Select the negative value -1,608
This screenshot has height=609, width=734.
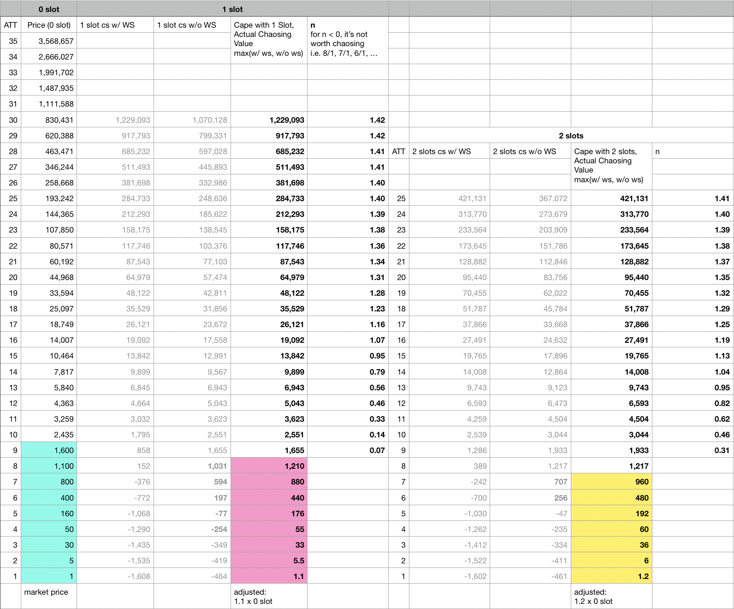point(115,576)
